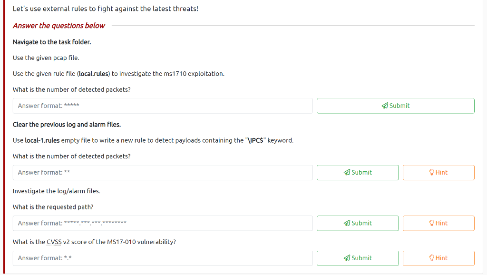Submit the CVSS v2 score answer
487x275 pixels.
coord(358,258)
